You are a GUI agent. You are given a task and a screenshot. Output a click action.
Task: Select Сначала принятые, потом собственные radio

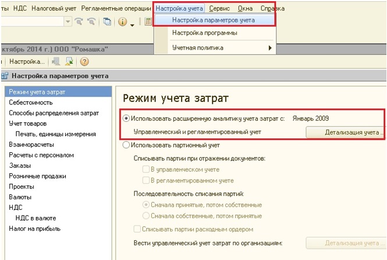146,205
